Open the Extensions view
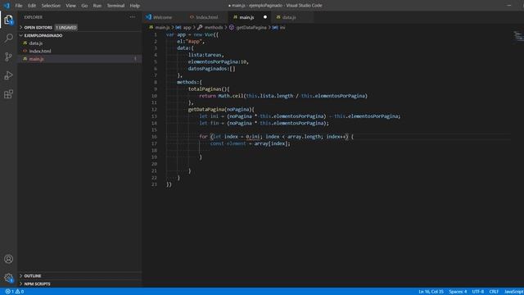 click(x=8, y=94)
